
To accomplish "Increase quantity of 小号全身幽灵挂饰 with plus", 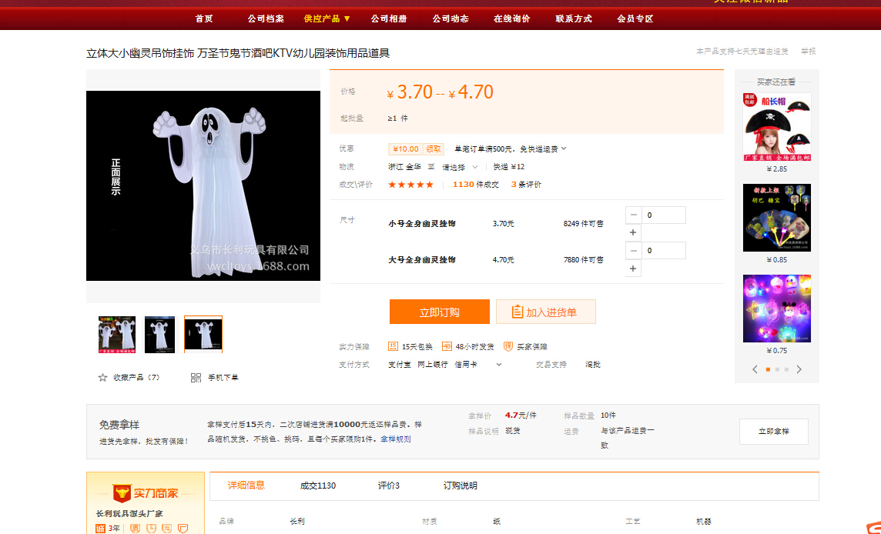I will 633,232.
